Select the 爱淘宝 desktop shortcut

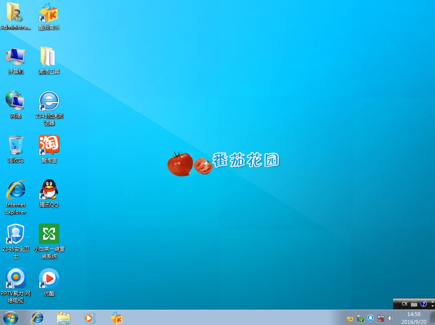tap(49, 149)
